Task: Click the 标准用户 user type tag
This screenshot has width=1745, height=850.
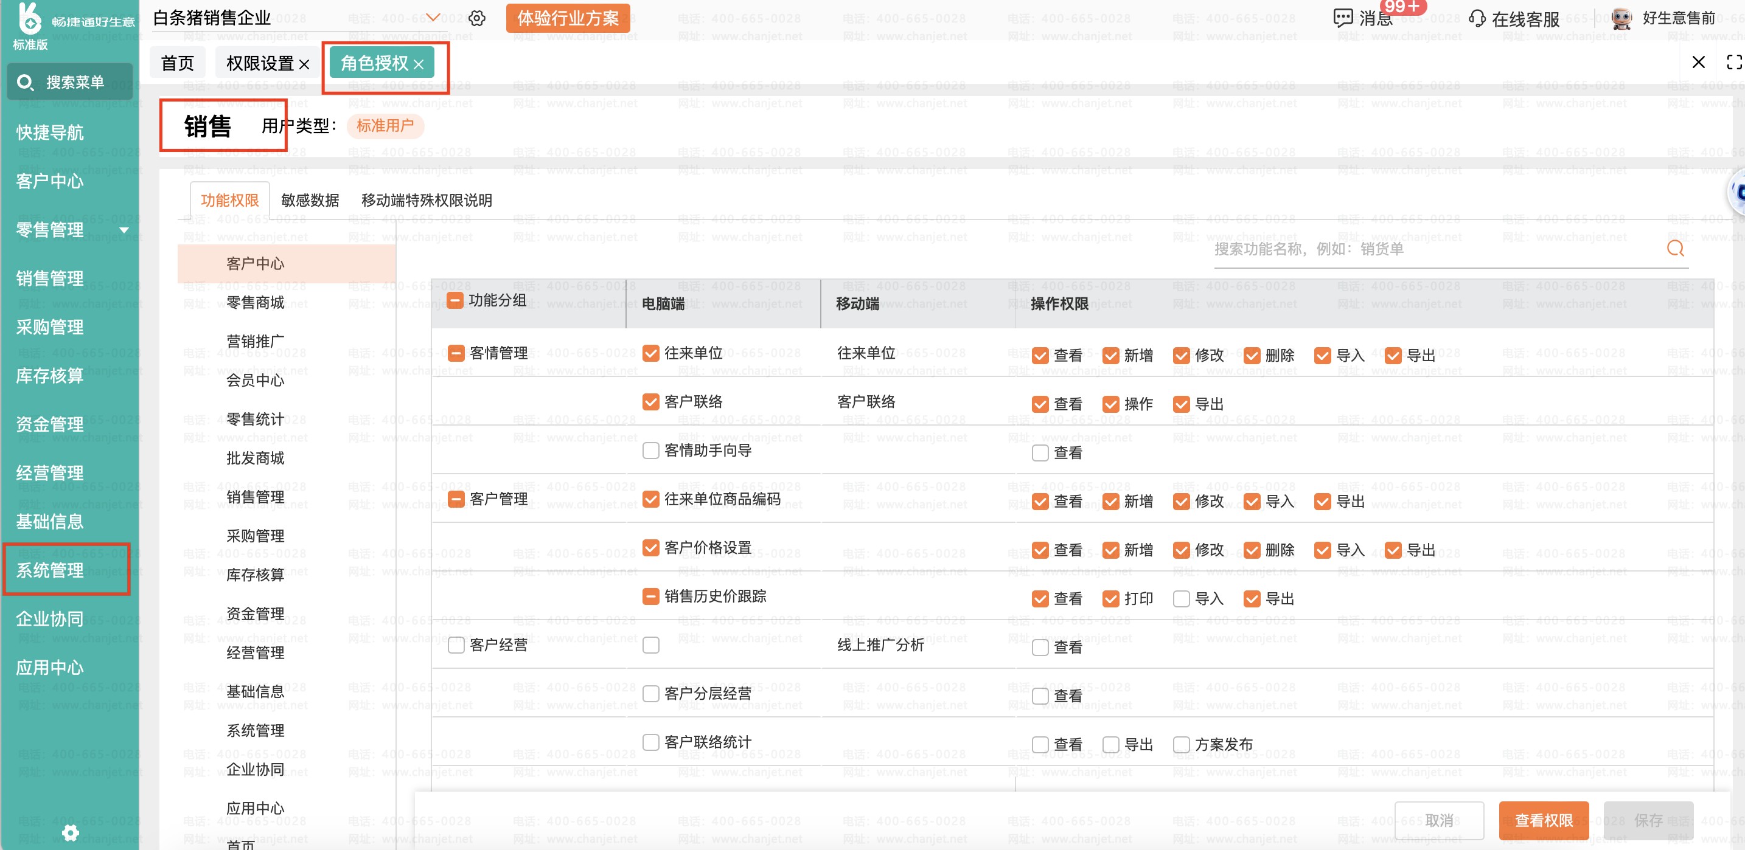Action: (385, 126)
